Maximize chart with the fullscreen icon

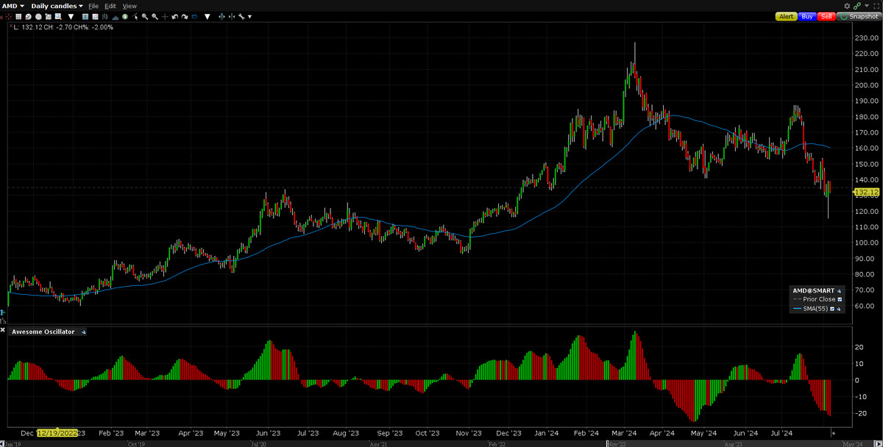(876, 6)
